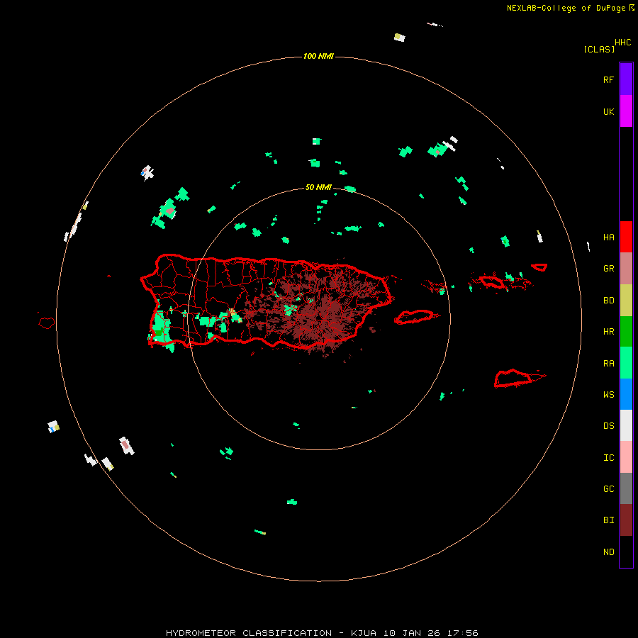Click the RA legend label

click(x=608, y=364)
